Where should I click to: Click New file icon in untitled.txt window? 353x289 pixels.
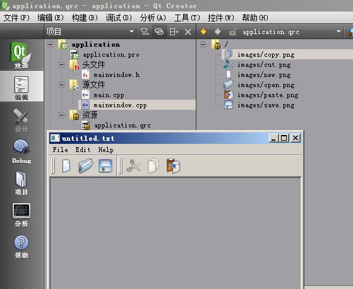click(66, 166)
